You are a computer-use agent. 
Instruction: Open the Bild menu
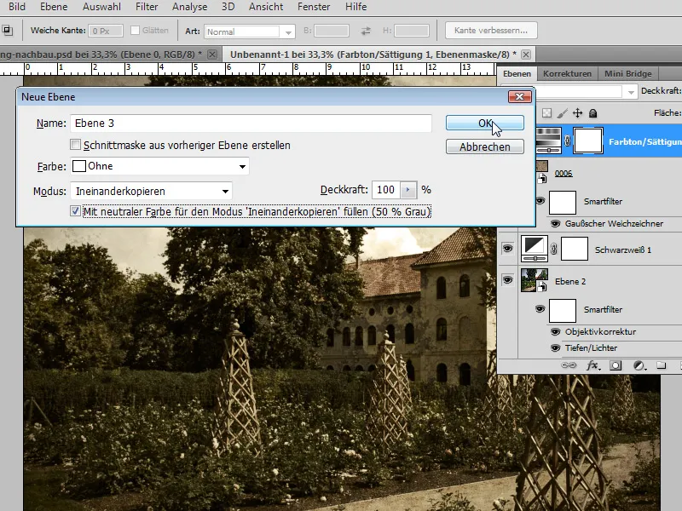click(17, 7)
